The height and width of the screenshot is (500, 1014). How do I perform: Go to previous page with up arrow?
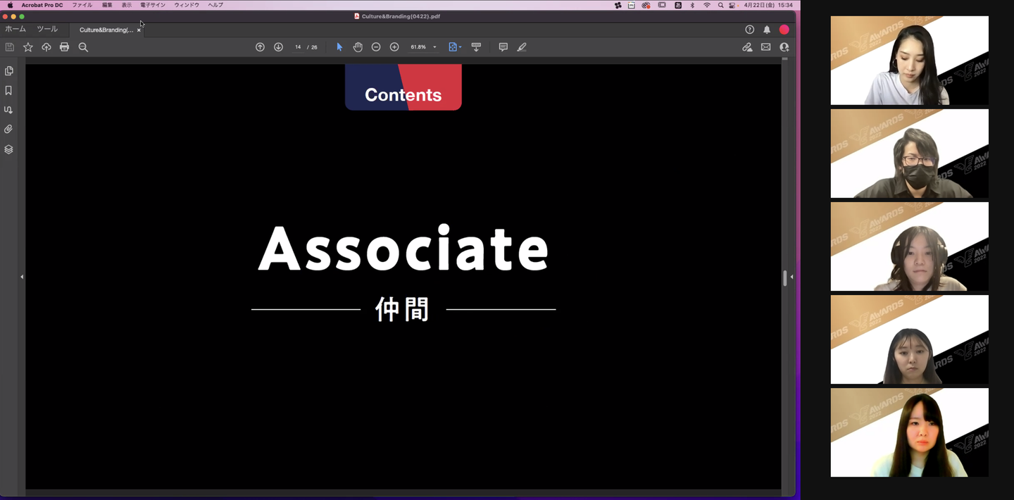260,47
